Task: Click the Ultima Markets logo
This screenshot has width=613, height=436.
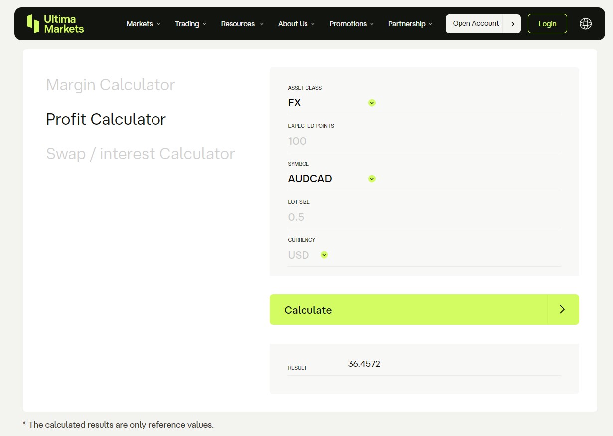Action: [x=55, y=24]
